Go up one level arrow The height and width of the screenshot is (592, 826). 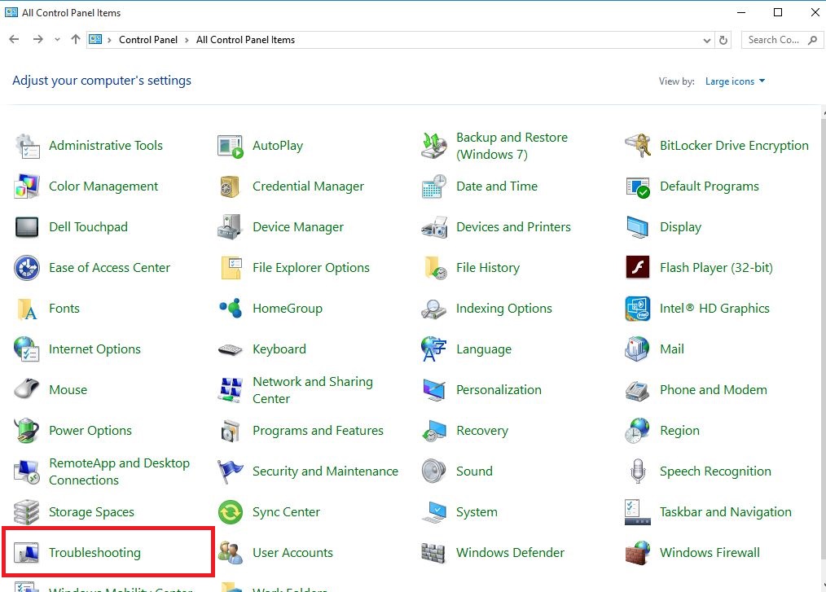coord(75,40)
